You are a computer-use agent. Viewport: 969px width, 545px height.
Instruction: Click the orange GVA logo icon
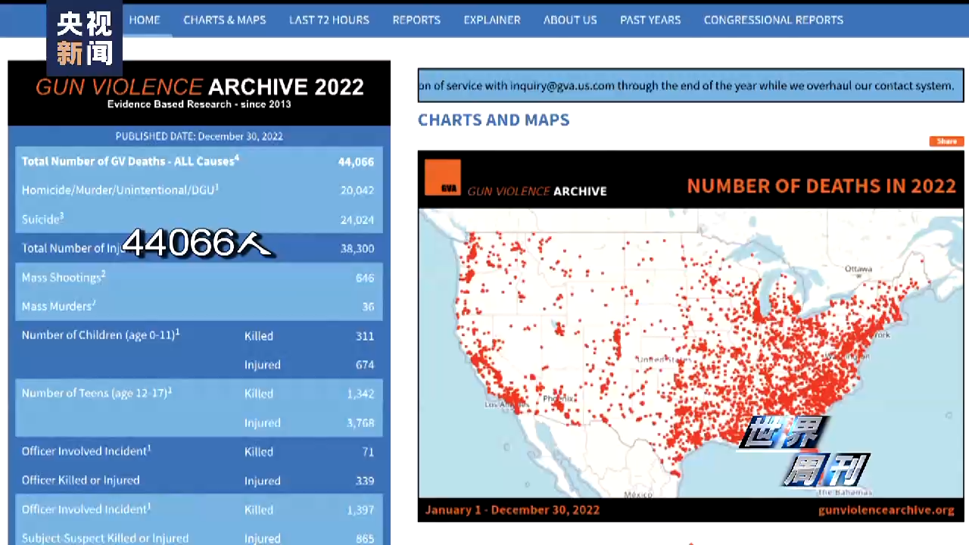[x=442, y=177]
